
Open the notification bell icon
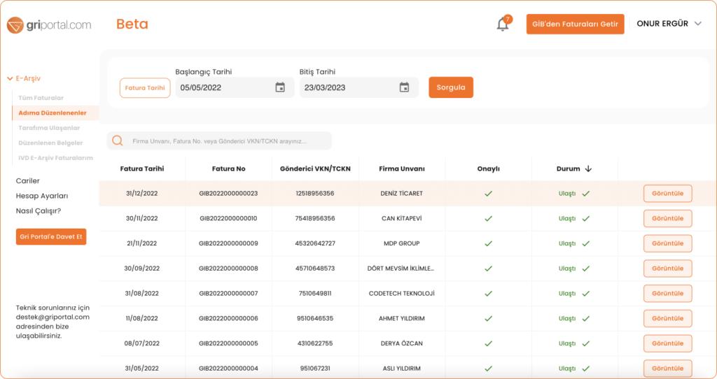502,24
